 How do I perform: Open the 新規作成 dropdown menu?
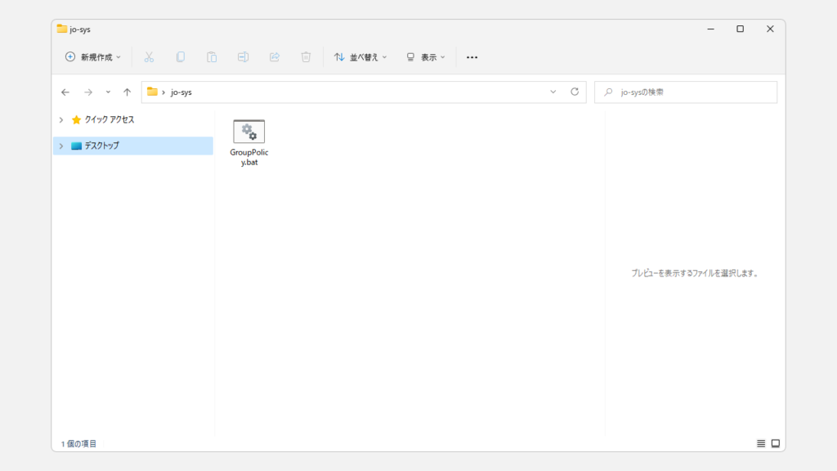(x=92, y=57)
